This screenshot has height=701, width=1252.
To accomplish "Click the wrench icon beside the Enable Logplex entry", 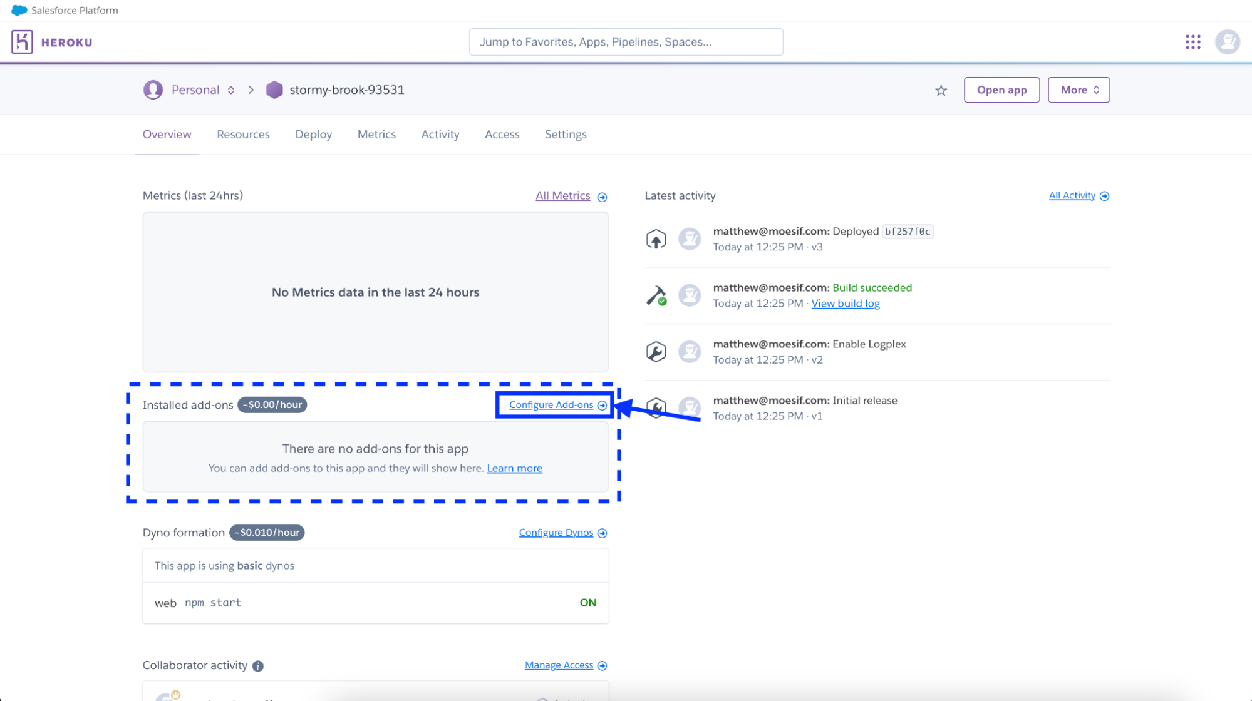I will point(656,351).
